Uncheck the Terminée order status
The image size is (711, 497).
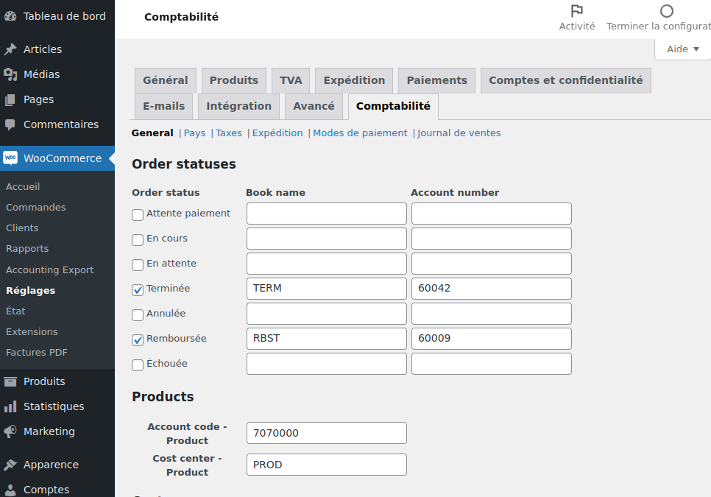[138, 290]
